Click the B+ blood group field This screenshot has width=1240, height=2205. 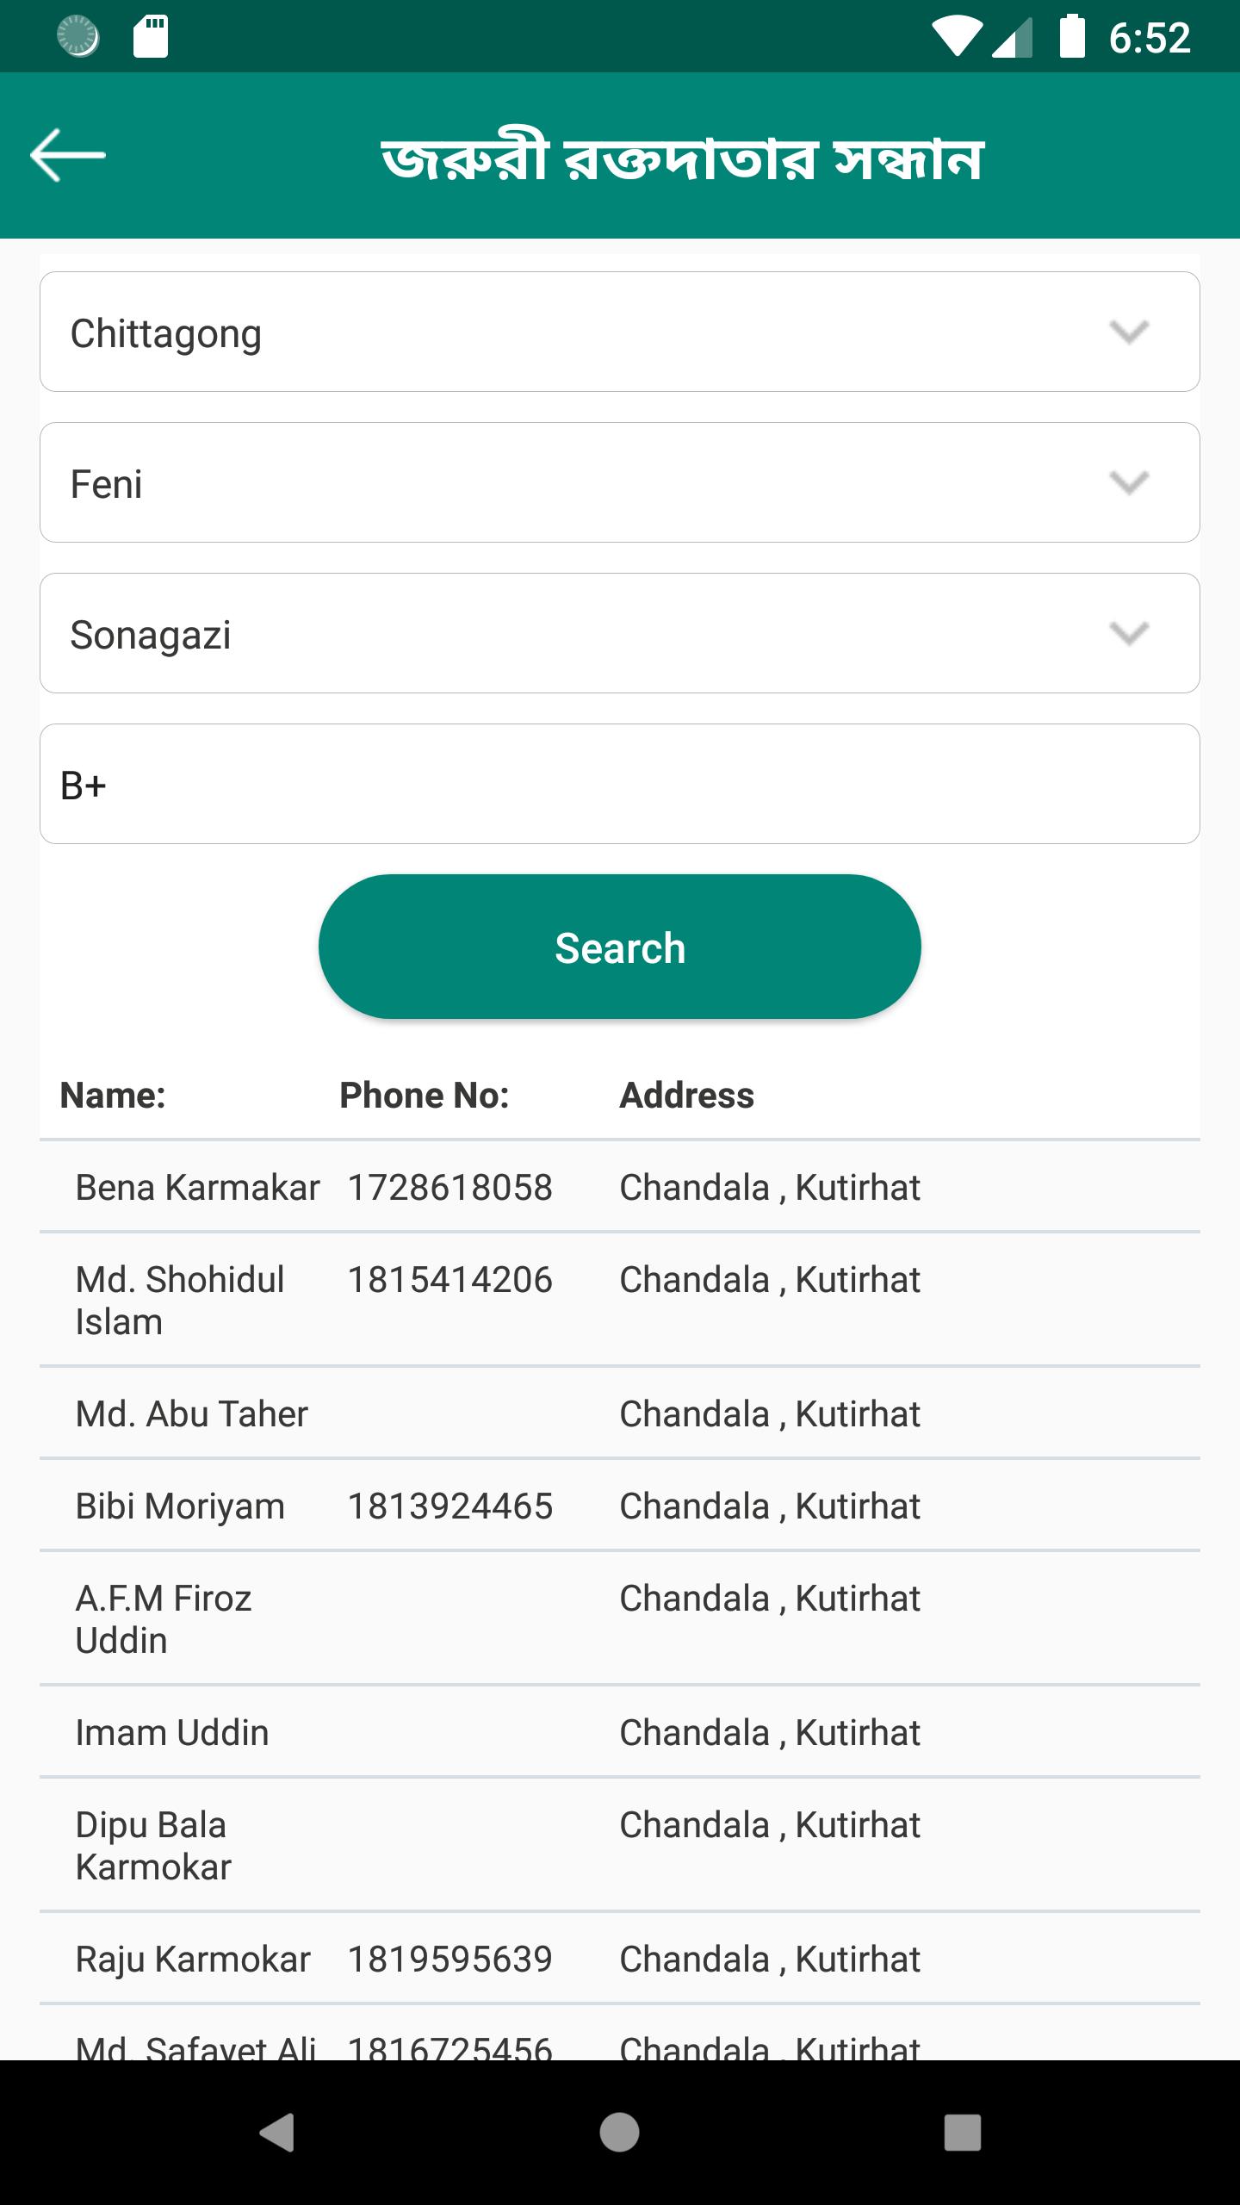[x=620, y=785]
